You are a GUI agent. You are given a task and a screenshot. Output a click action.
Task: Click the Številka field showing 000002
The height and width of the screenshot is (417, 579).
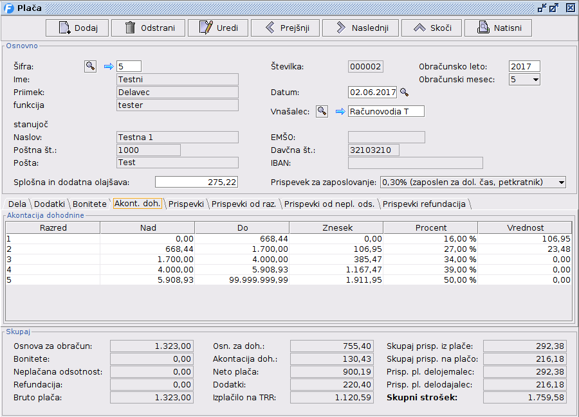pos(365,66)
